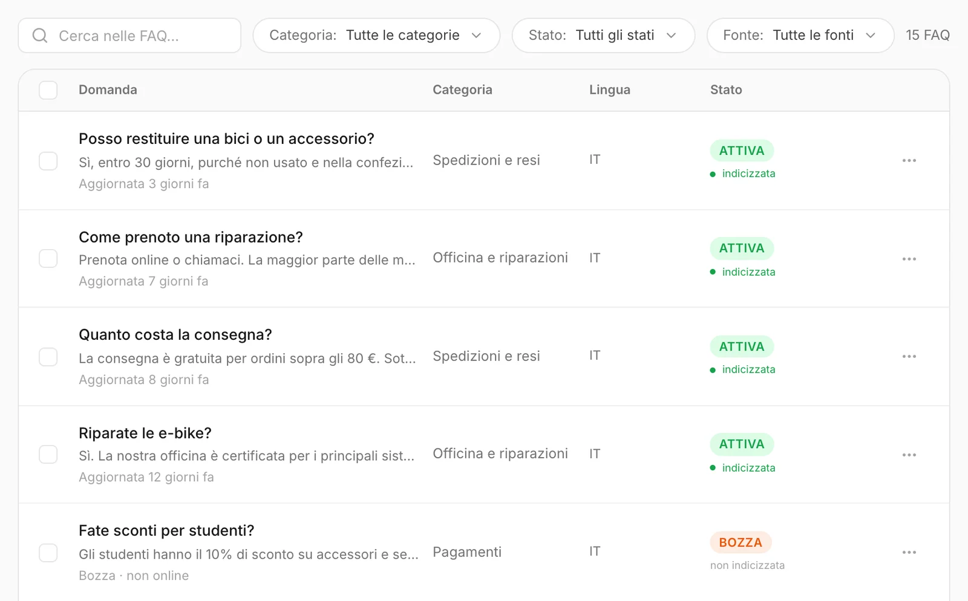Image resolution: width=968 pixels, height=601 pixels.
Task: Click the '15 FAQ' count label
Action: 927,35
